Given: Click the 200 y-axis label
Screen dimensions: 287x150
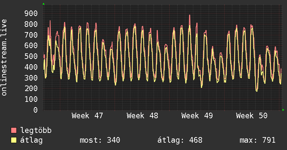Looking at the screenshot, I should (31, 88).
